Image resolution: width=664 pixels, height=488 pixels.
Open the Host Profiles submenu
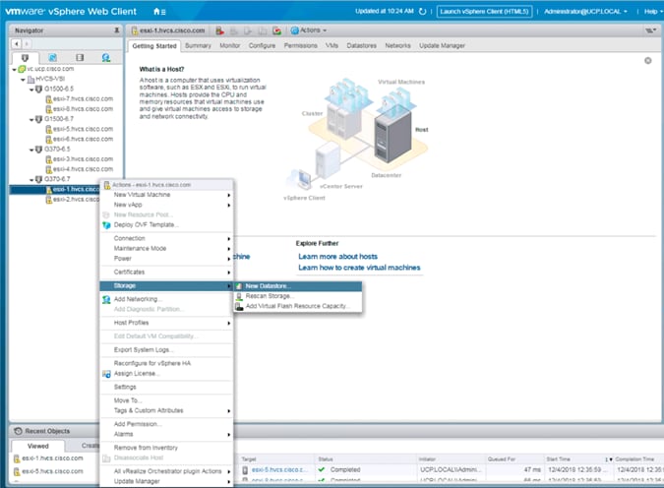(x=166, y=323)
